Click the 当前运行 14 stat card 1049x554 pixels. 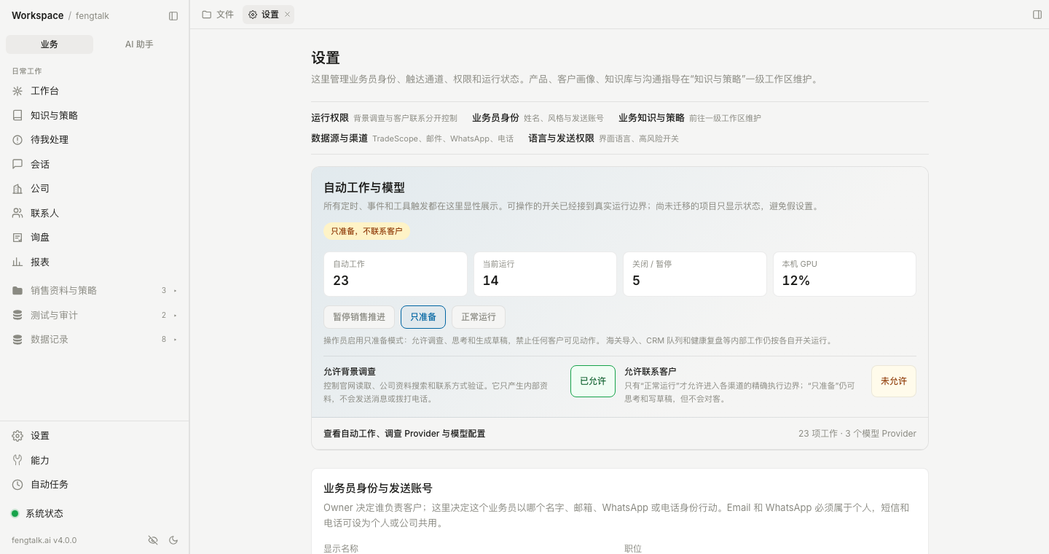pos(545,274)
